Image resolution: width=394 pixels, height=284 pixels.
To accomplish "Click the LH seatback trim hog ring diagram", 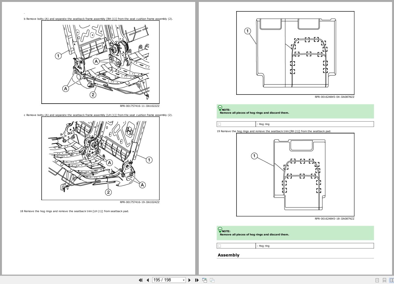I will pyautogui.click(x=295, y=53).
